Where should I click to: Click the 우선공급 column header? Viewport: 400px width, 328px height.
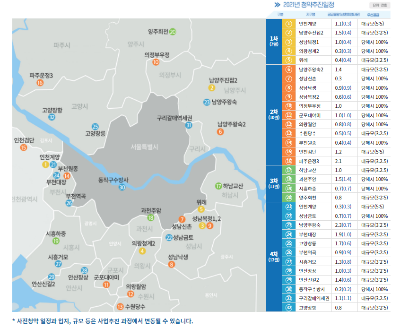pyautogui.click(x=373, y=15)
